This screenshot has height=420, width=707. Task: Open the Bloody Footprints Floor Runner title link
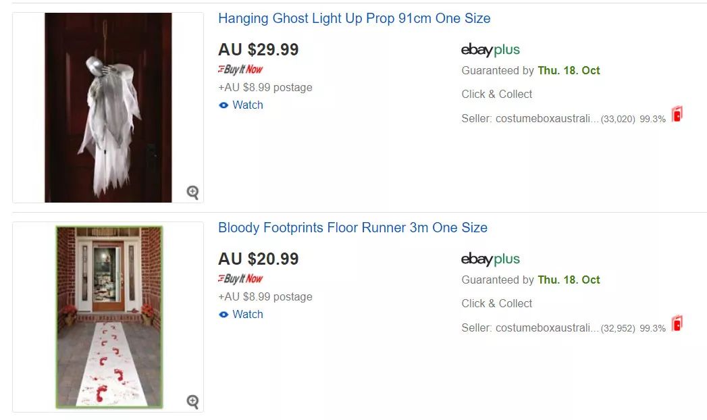click(x=352, y=228)
